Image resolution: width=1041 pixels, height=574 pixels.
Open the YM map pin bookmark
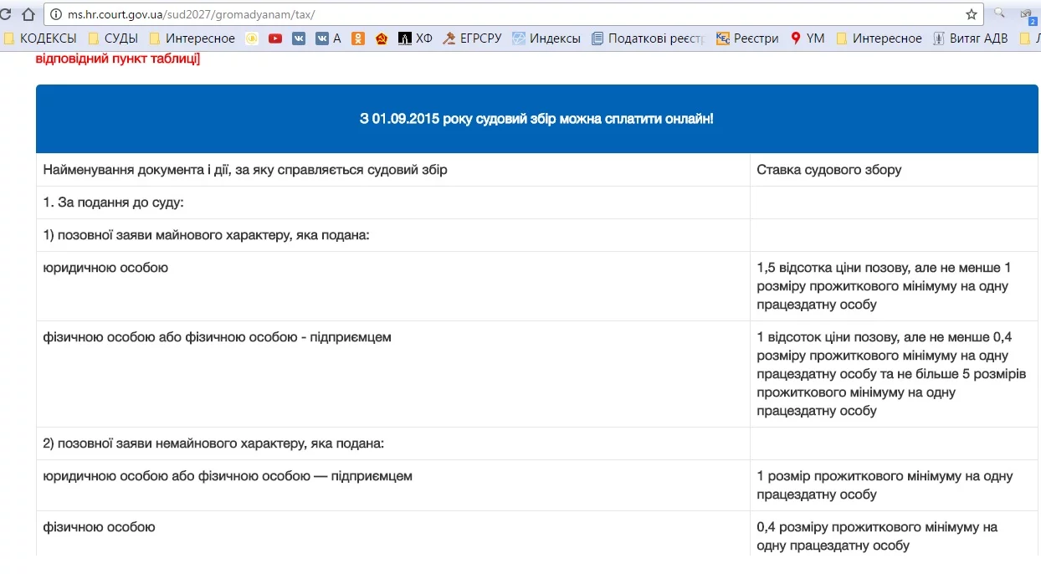click(808, 38)
